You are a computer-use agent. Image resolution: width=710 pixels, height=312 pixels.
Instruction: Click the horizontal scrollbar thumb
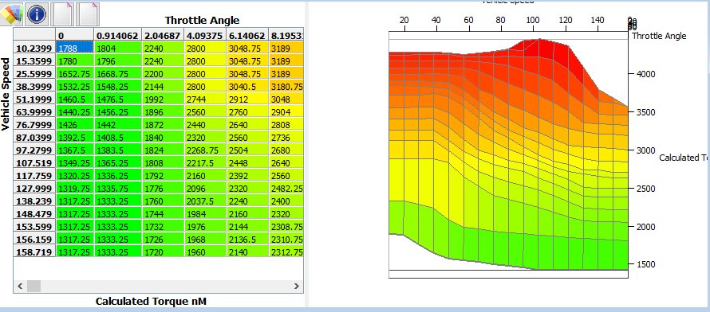34,286
